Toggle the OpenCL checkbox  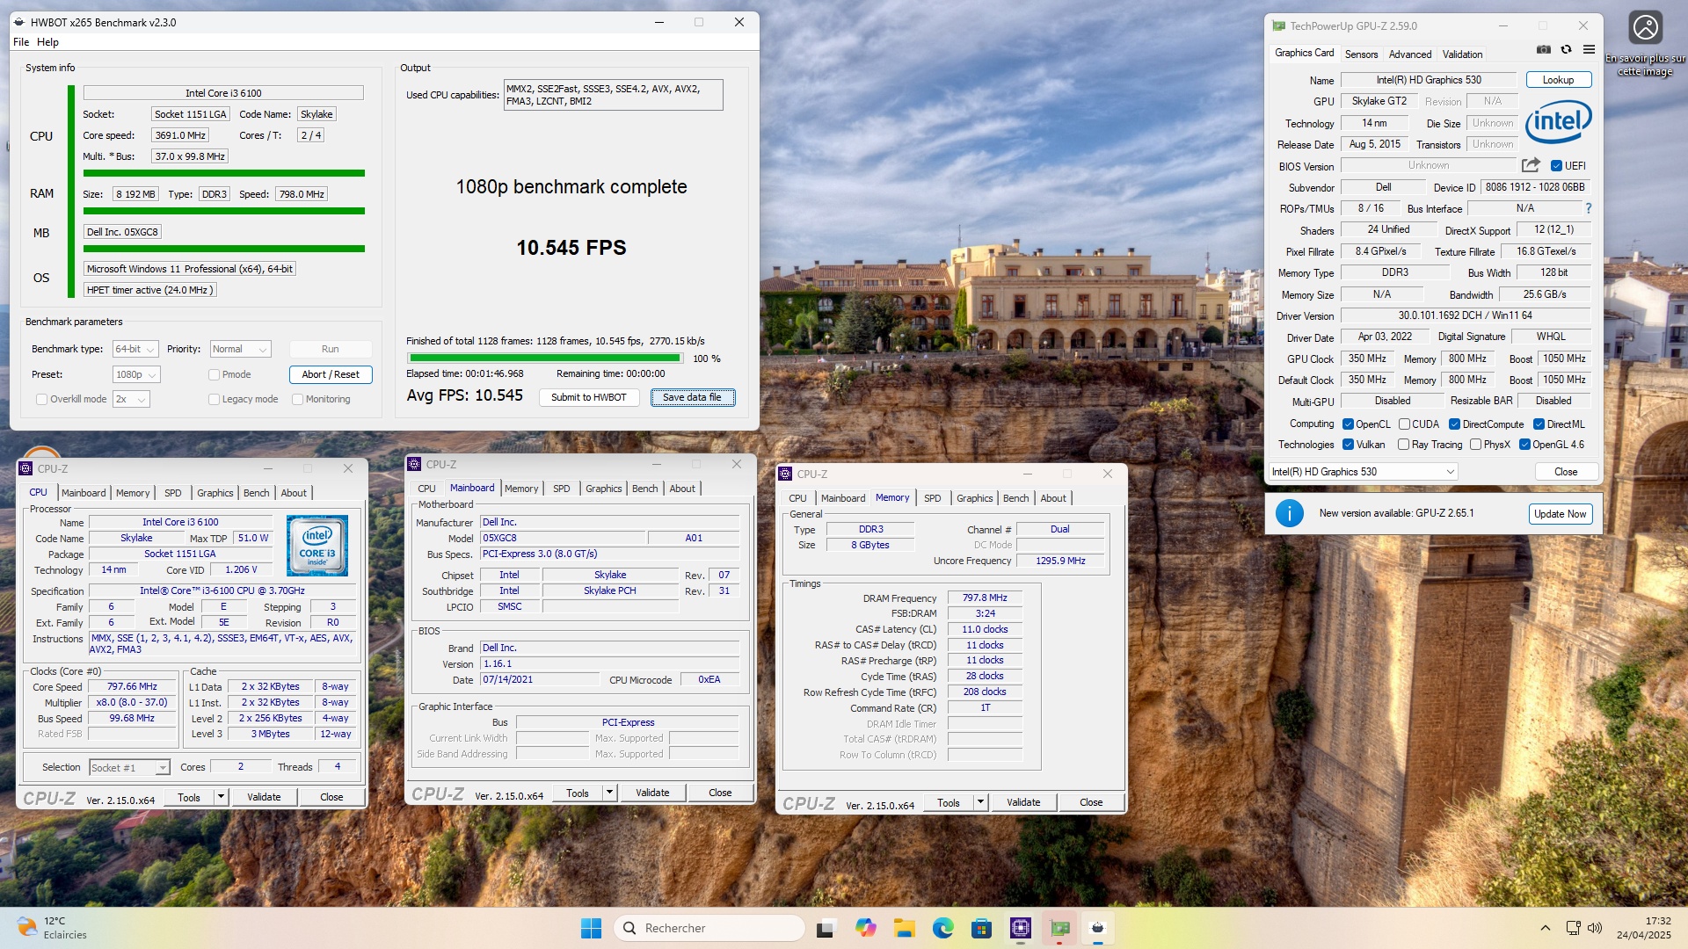pyautogui.click(x=1348, y=424)
